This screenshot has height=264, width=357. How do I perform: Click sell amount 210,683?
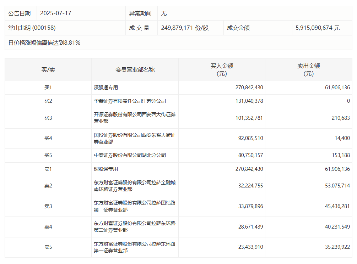[x=341, y=118]
